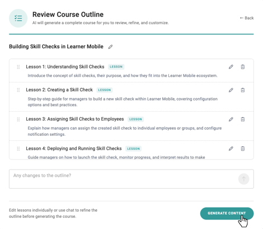Edit Lesson 3 using pencil icon
The width and height of the screenshot is (263, 229).
pyautogui.click(x=231, y=119)
